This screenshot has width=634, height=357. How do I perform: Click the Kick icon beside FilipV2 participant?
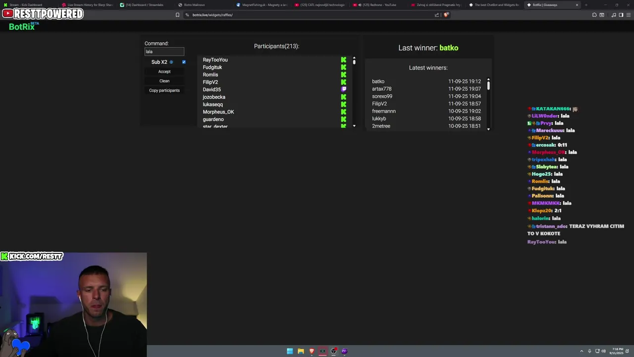click(344, 82)
